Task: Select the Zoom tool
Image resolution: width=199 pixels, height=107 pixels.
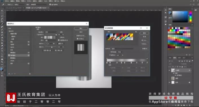Action: coord(2,62)
